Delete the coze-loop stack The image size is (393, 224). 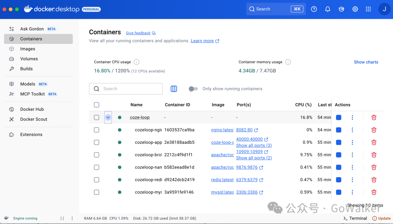(x=374, y=118)
